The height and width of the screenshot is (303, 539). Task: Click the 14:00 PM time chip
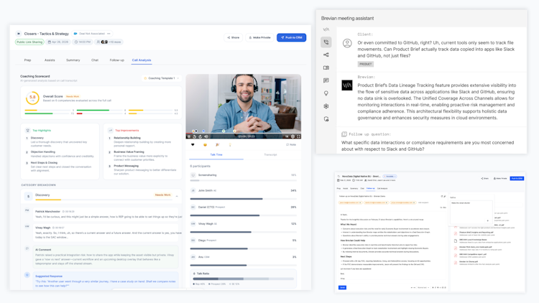(x=83, y=42)
